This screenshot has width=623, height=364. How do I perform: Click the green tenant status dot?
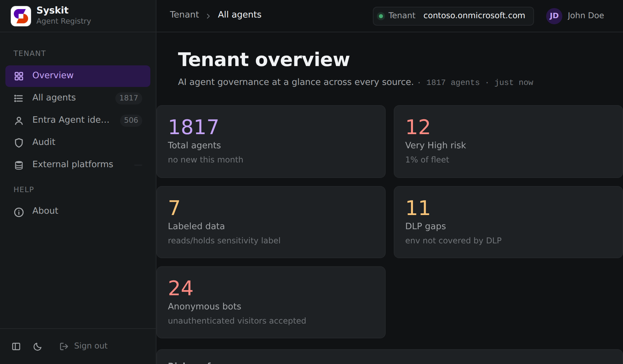point(381,16)
